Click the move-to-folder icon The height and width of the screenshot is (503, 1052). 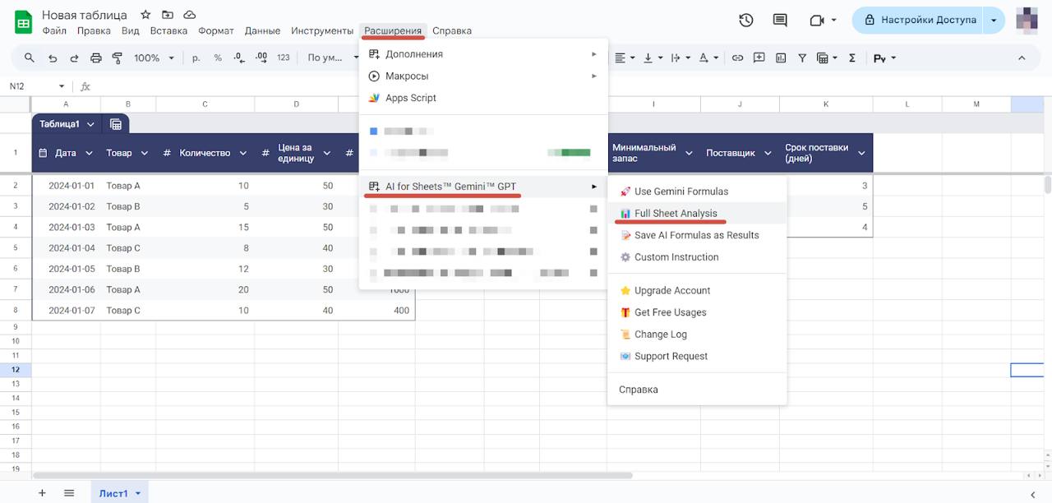tap(168, 15)
